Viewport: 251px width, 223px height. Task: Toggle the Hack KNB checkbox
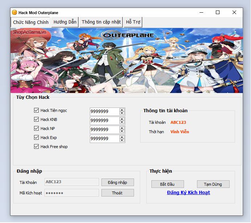point(36,119)
